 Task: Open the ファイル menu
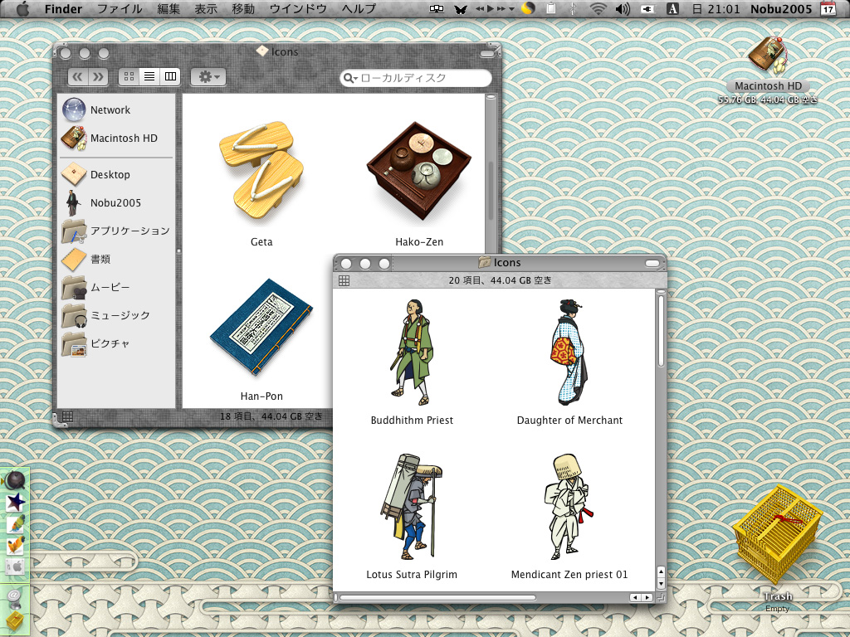[x=120, y=8]
